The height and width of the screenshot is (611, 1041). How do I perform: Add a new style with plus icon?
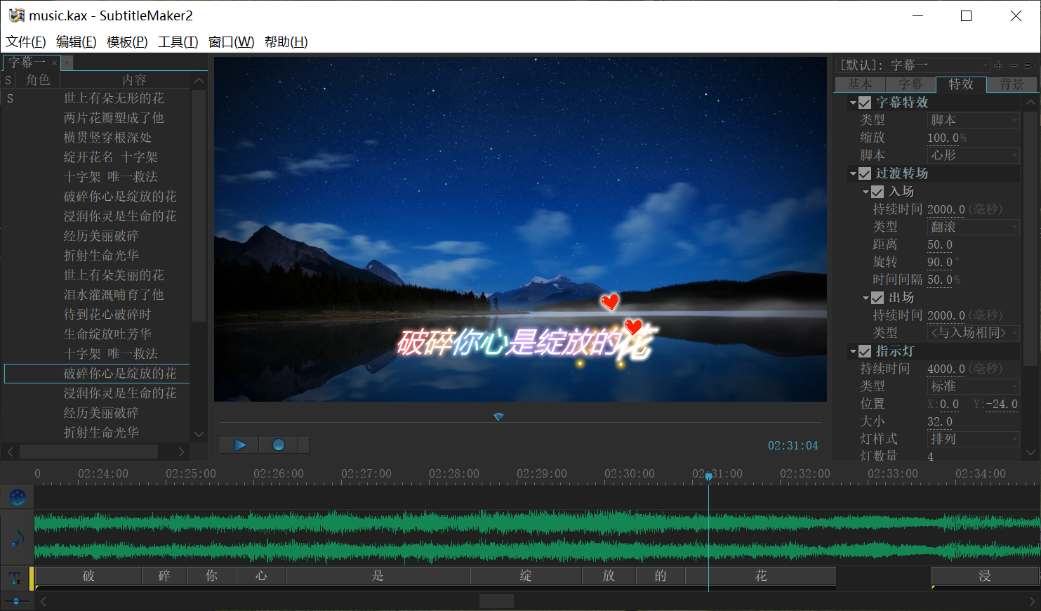click(x=998, y=65)
